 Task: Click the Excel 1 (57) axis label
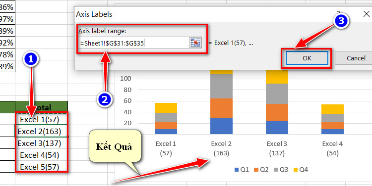[x=166, y=148]
